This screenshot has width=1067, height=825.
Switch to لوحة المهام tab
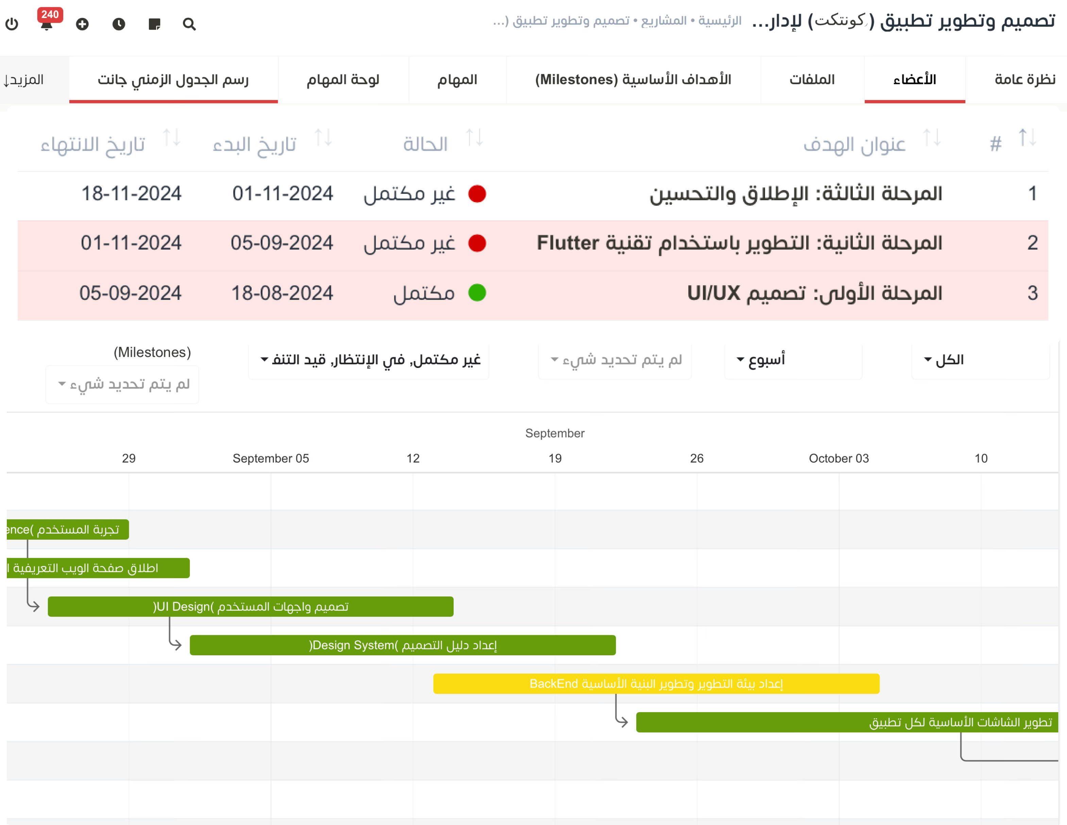click(343, 80)
